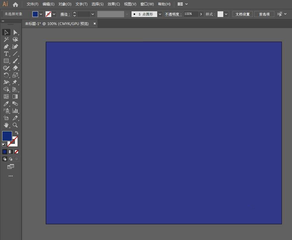Open stroke weight dropdown

[93, 14]
